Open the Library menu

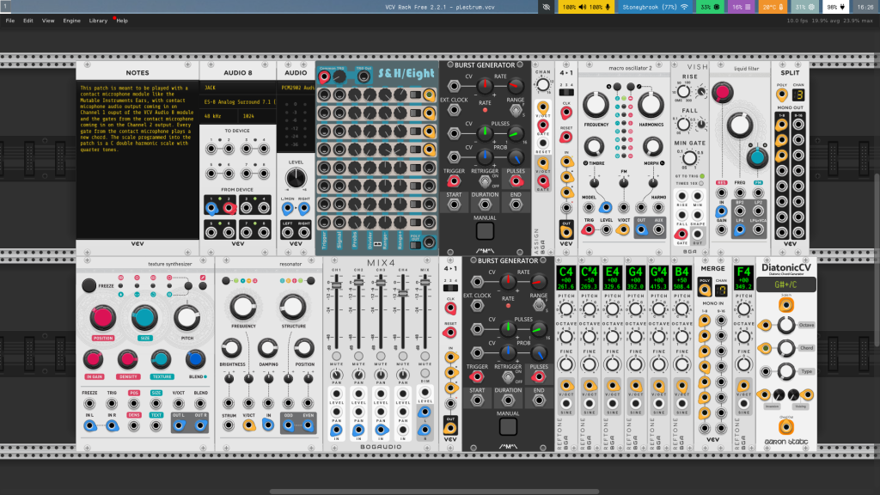click(x=98, y=21)
